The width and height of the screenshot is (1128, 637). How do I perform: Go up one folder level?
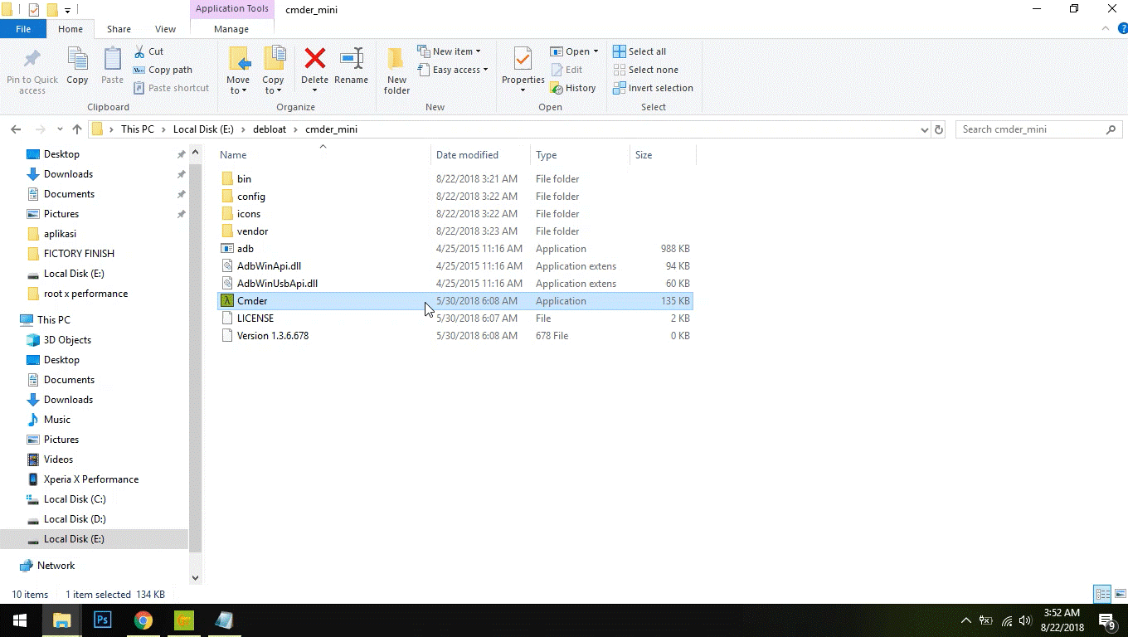click(x=77, y=129)
